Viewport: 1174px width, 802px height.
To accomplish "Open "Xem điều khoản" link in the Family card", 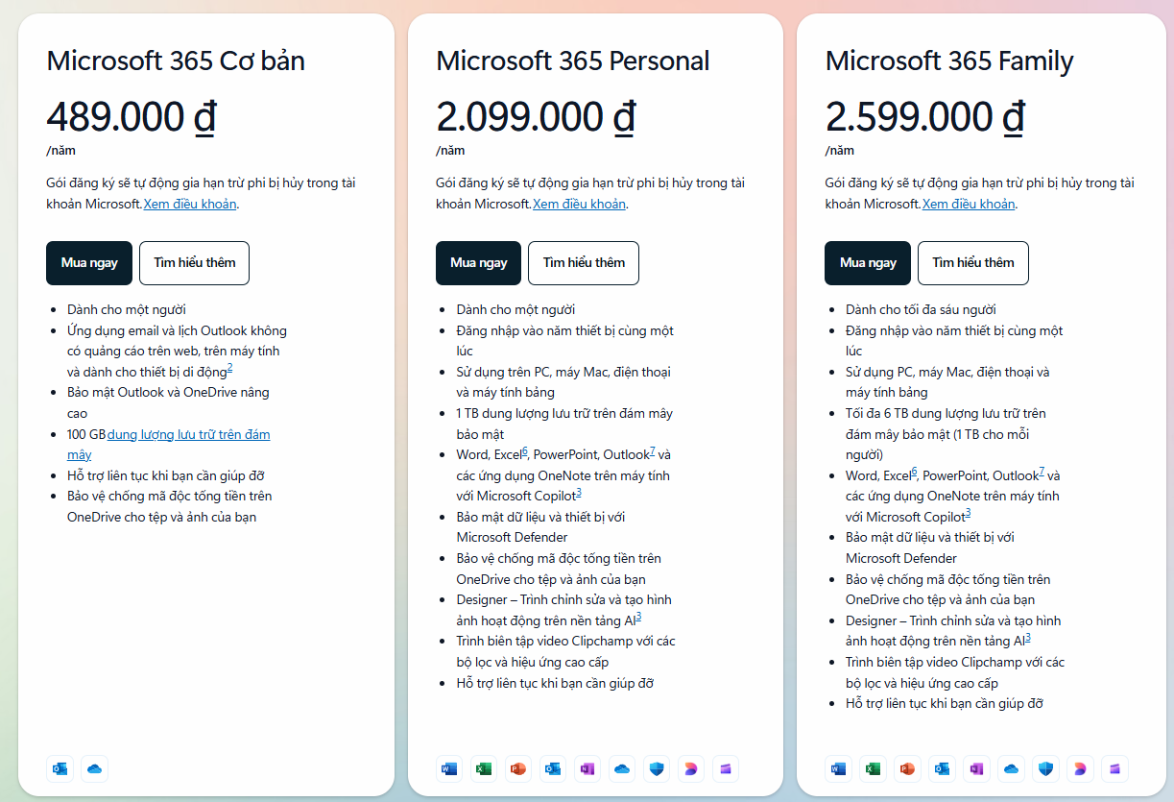I will pyautogui.click(x=969, y=204).
